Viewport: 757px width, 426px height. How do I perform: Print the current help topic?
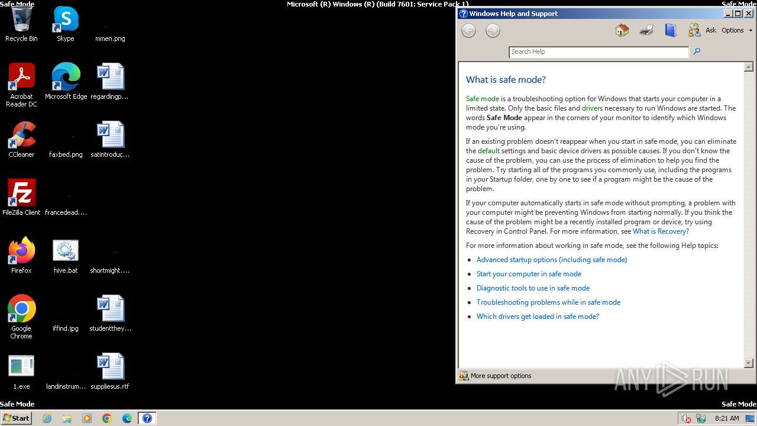646,30
